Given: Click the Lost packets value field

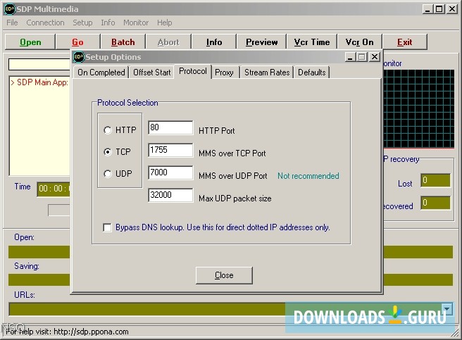Looking at the screenshot, I should [435, 180].
